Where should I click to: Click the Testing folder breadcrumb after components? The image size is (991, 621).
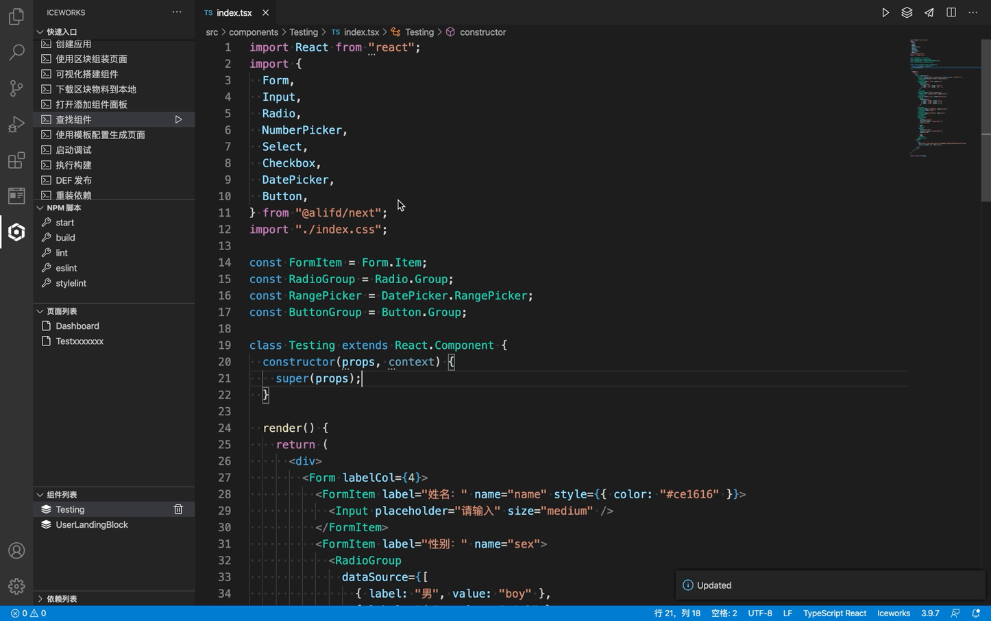click(304, 32)
